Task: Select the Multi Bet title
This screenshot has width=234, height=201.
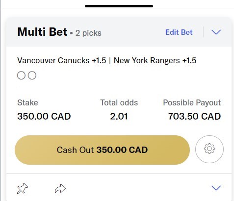Action: click(42, 32)
